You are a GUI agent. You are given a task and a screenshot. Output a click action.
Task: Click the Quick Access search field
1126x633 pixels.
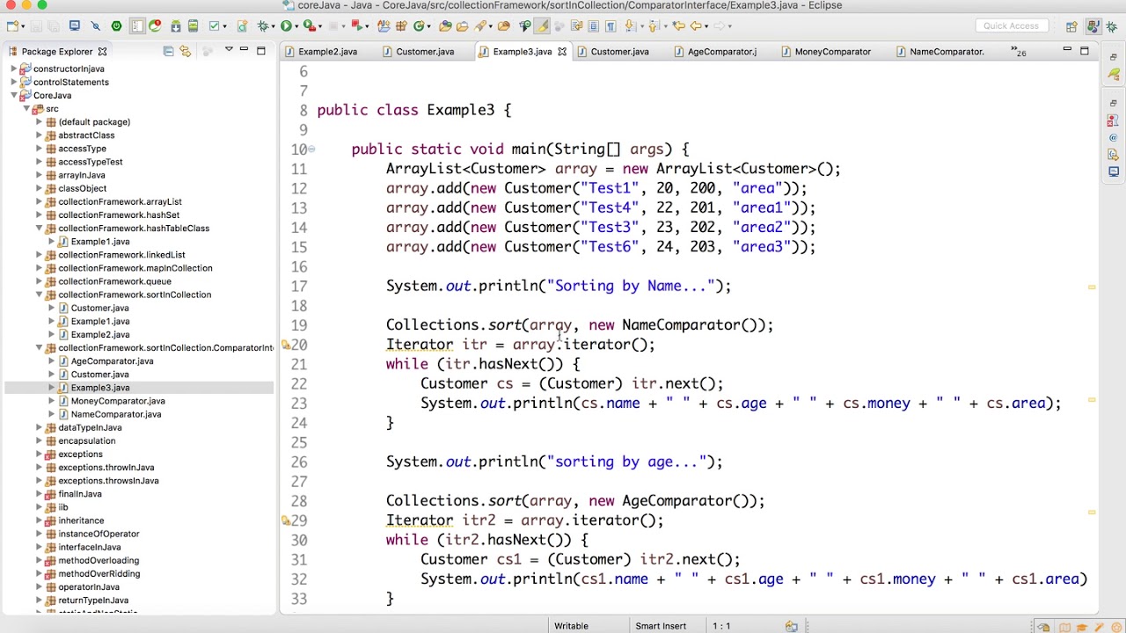(1011, 26)
